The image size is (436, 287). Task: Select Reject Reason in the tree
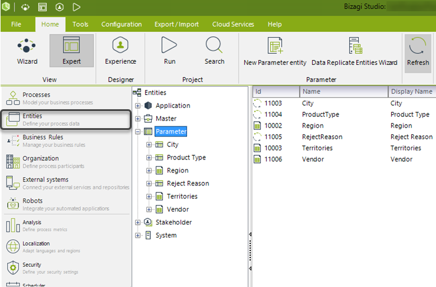tap(188, 183)
